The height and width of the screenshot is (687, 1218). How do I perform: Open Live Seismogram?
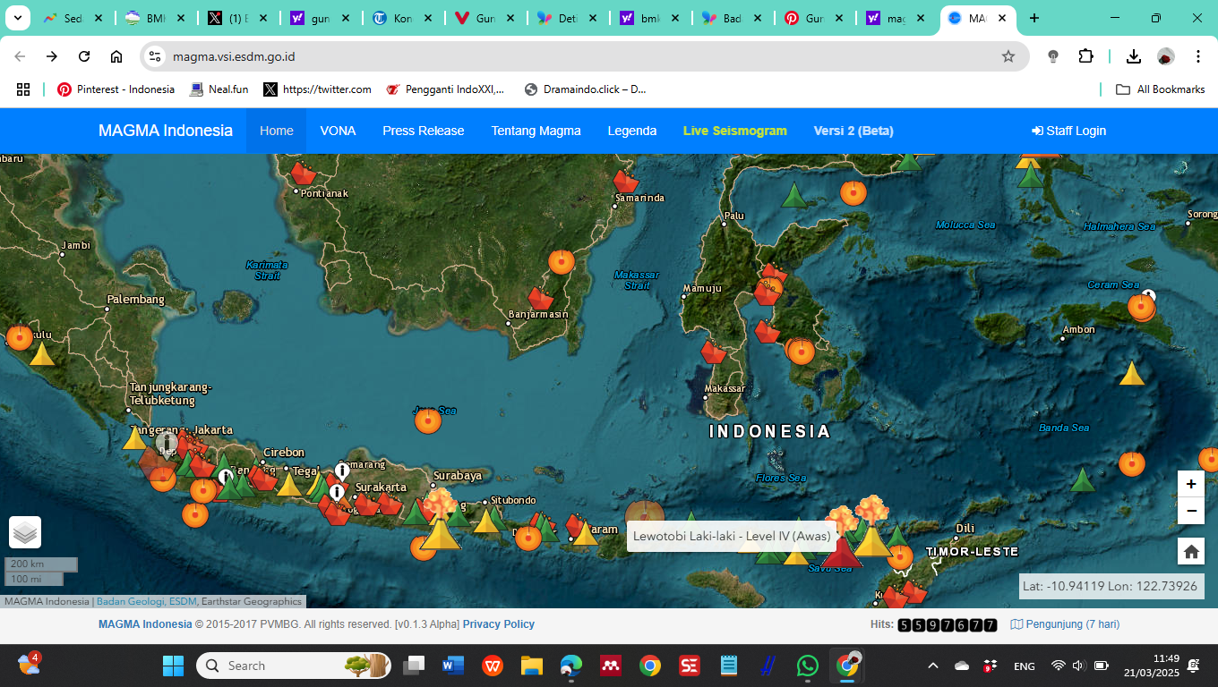pyautogui.click(x=735, y=131)
